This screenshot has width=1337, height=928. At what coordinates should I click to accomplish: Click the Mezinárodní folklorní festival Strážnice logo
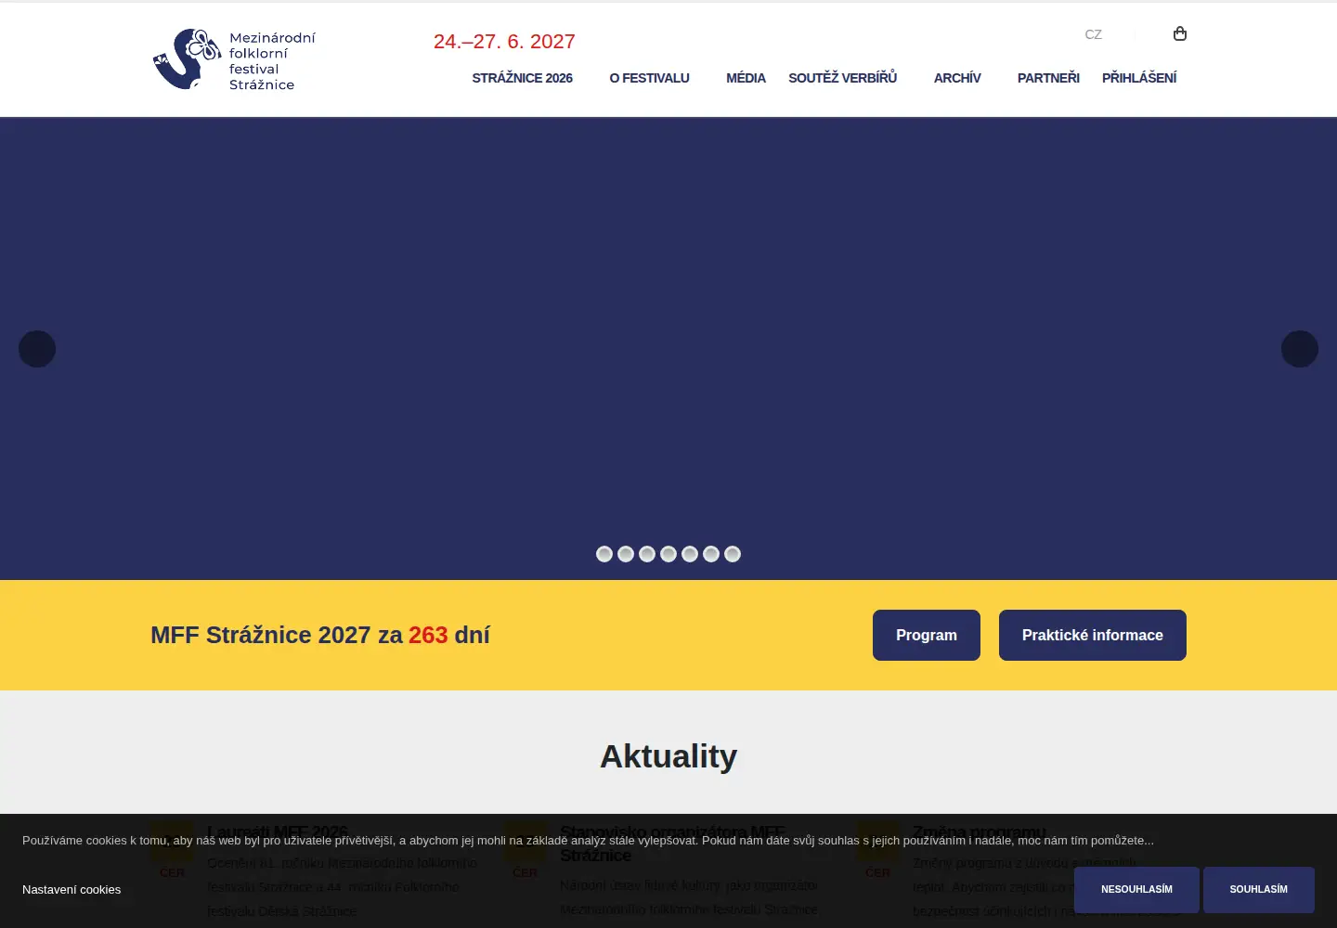coord(234,59)
